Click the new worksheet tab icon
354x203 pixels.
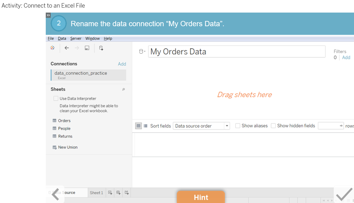110,193
